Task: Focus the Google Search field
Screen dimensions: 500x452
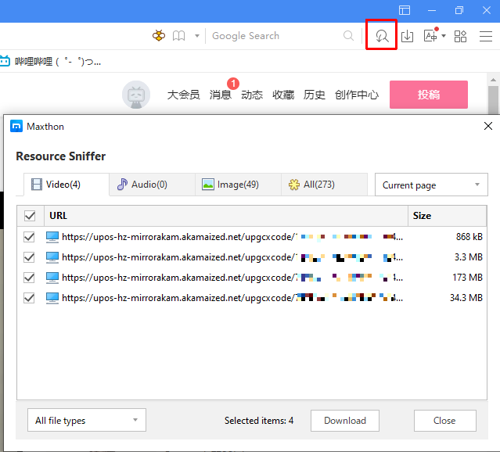Action: point(274,36)
